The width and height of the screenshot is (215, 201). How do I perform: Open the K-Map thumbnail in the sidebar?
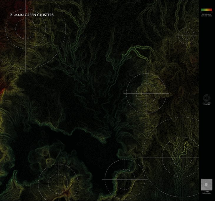pos(206,184)
